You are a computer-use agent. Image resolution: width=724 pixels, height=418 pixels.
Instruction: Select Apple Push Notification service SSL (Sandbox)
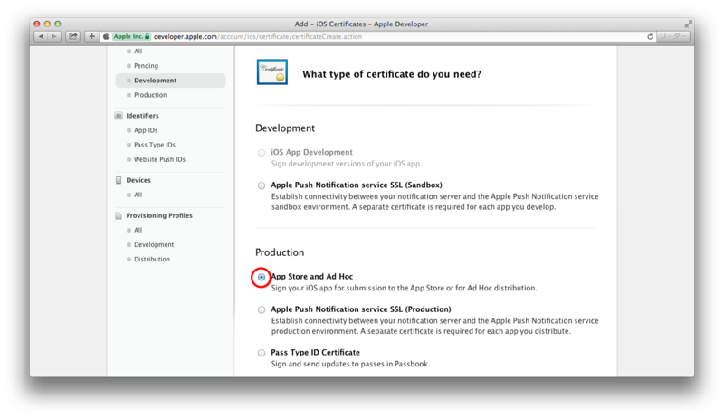(x=262, y=185)
